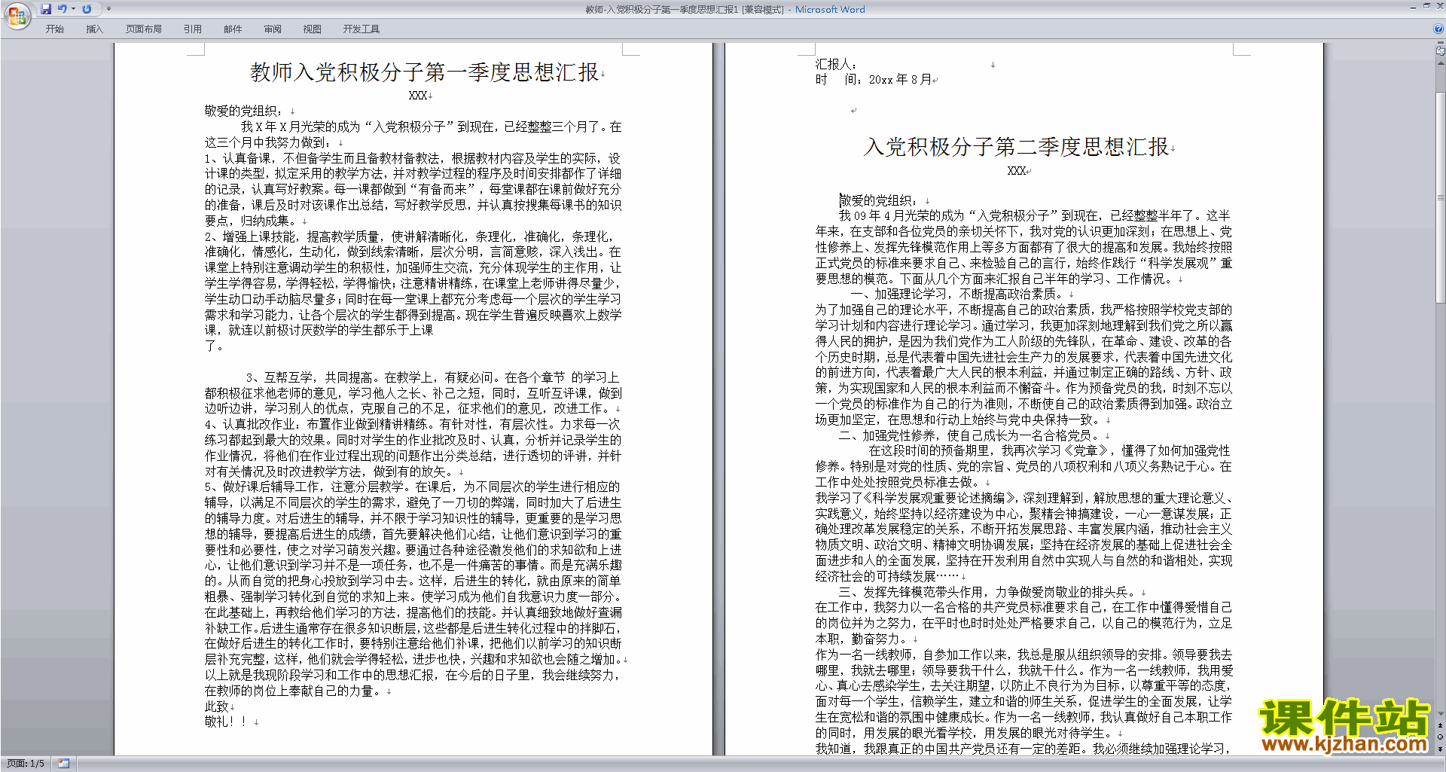Image resolution: width=1446 pixels, height=772 pixels.
Task: Click the XXX author line under second title
Action: click(1017, 171)
